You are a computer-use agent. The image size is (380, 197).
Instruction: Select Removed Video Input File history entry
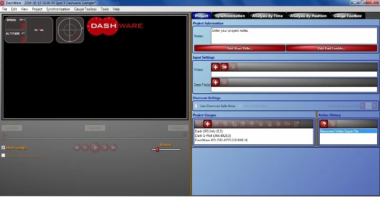[x=348, y=131]
